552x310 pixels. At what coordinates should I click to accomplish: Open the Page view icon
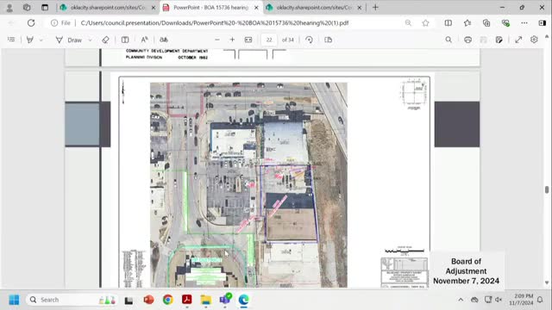[328, 40]
